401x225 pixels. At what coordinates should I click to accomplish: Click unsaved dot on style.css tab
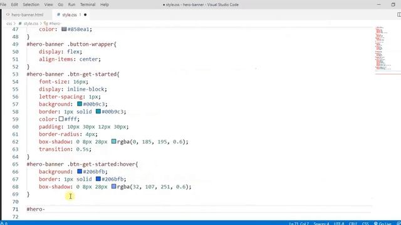(x=85, y=15)
